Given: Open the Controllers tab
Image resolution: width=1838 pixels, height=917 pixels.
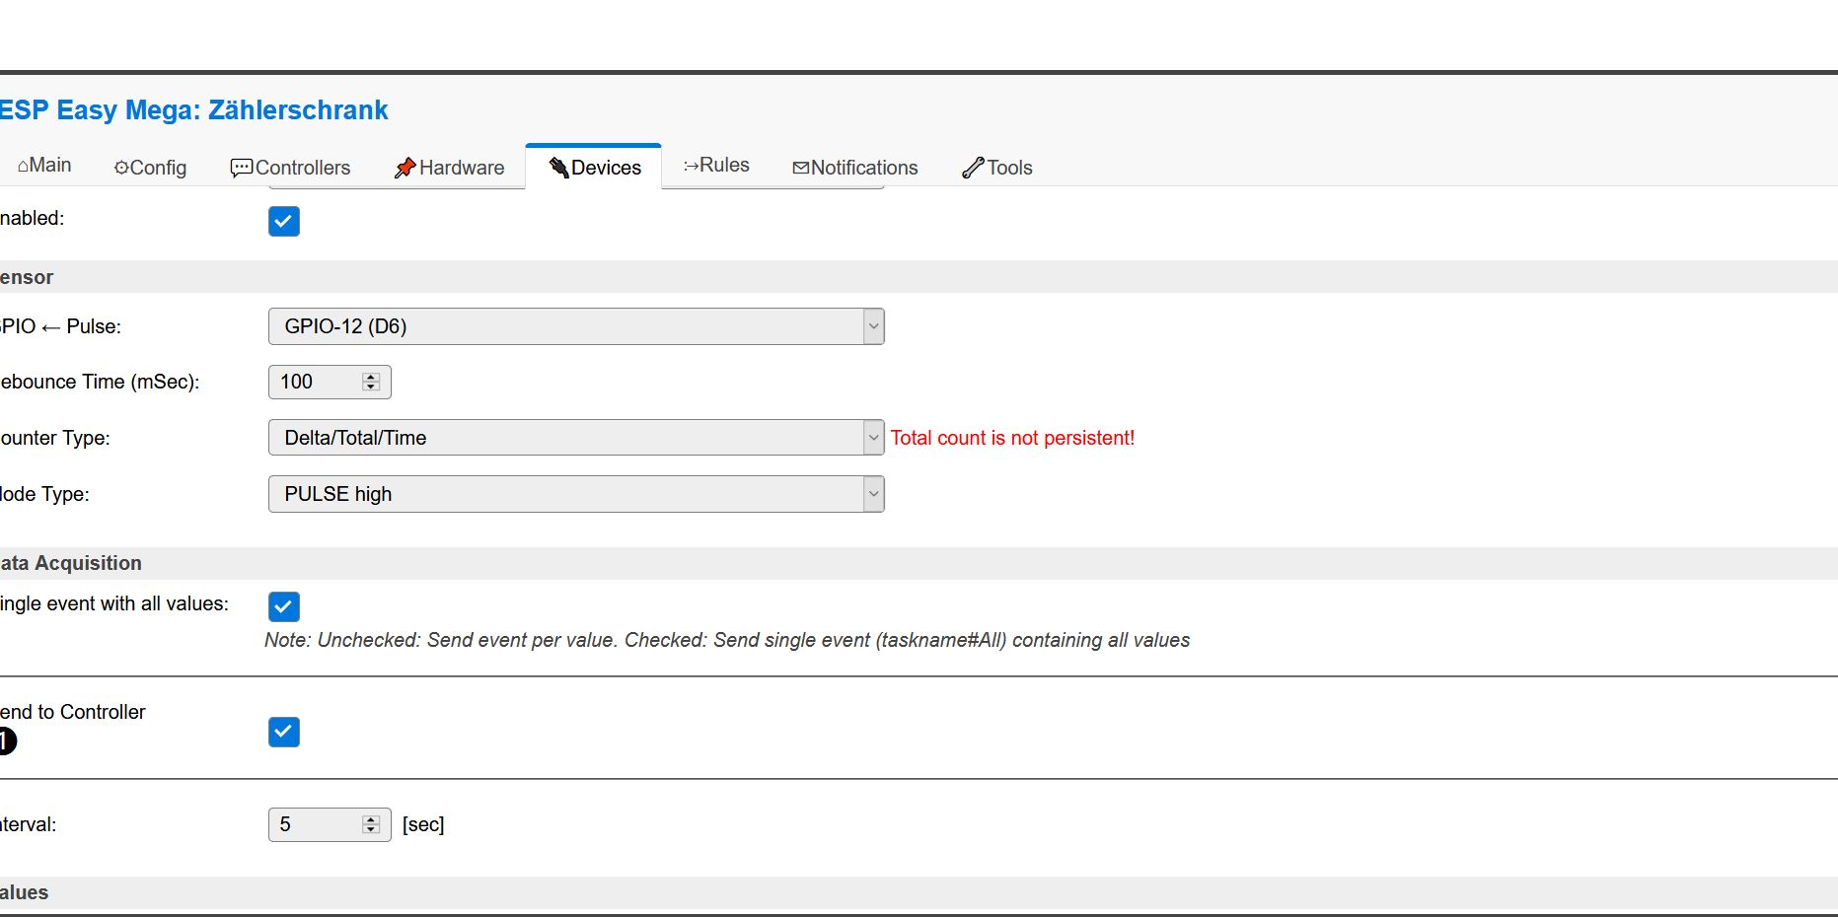Looking at the screenshot, I should [x=290, y=168].
